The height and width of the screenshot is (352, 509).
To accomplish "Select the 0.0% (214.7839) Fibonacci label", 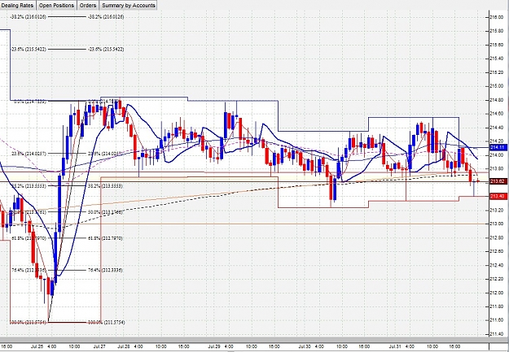I will pos(29,102).
